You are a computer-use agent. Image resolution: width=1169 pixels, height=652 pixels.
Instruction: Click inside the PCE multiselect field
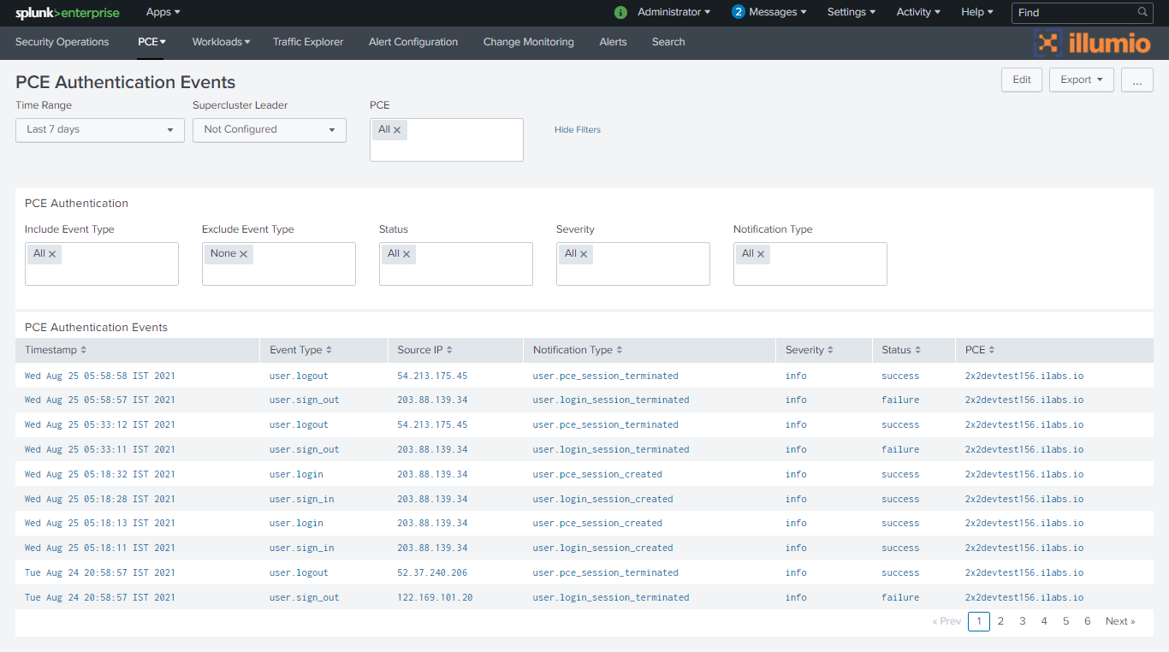(x=447, y=139)
